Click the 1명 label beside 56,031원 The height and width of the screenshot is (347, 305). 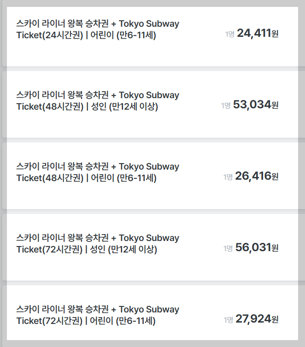click(228, 248)
